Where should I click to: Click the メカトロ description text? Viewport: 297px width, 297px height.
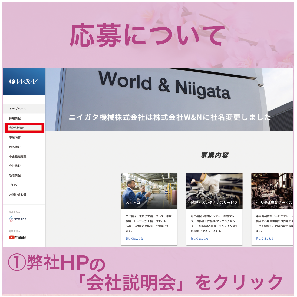coord(149,223)
